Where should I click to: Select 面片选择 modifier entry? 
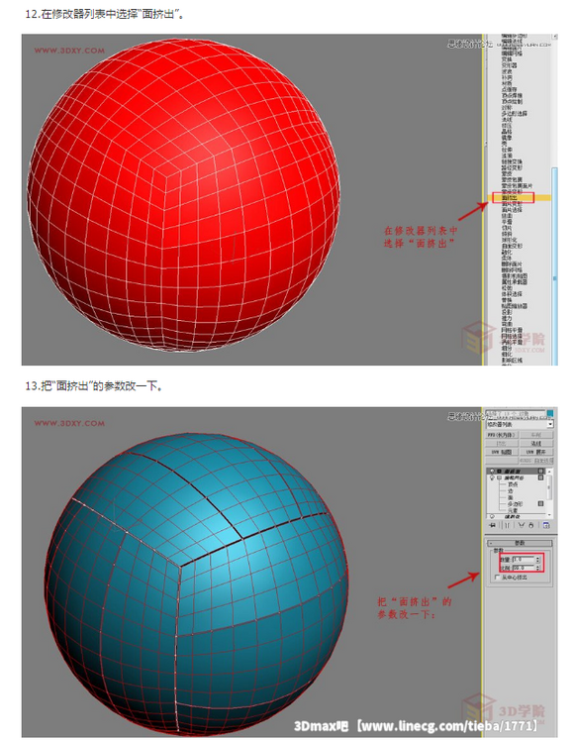[x=512, y=210]
